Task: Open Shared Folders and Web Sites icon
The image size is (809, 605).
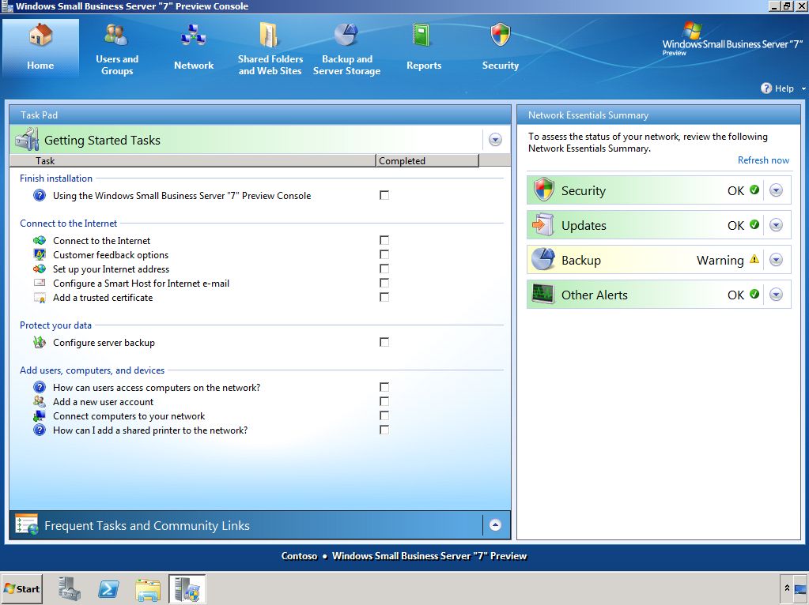Action: 270,36
